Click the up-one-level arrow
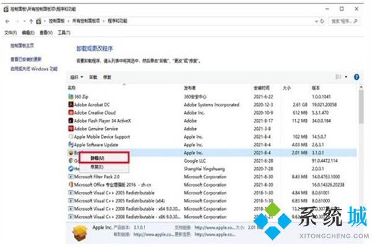 pos(31,21)
